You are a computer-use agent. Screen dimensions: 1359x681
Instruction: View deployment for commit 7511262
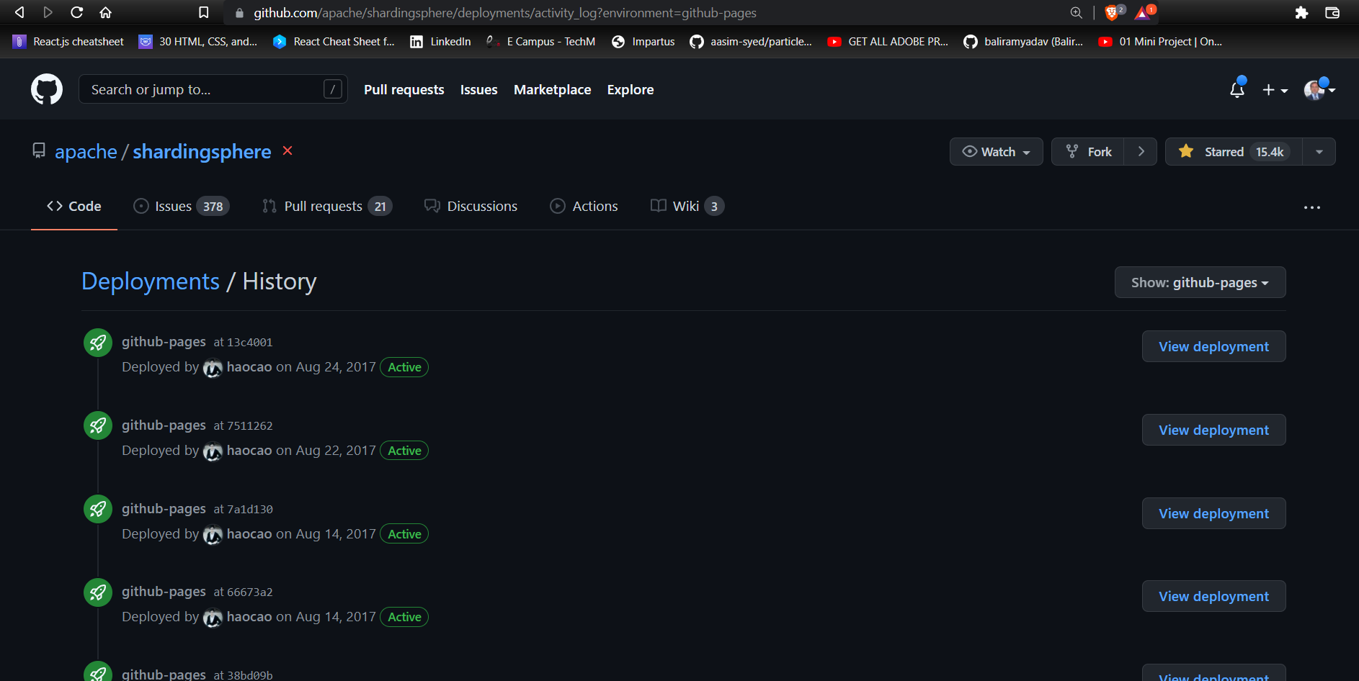[x=1213, y=430]
